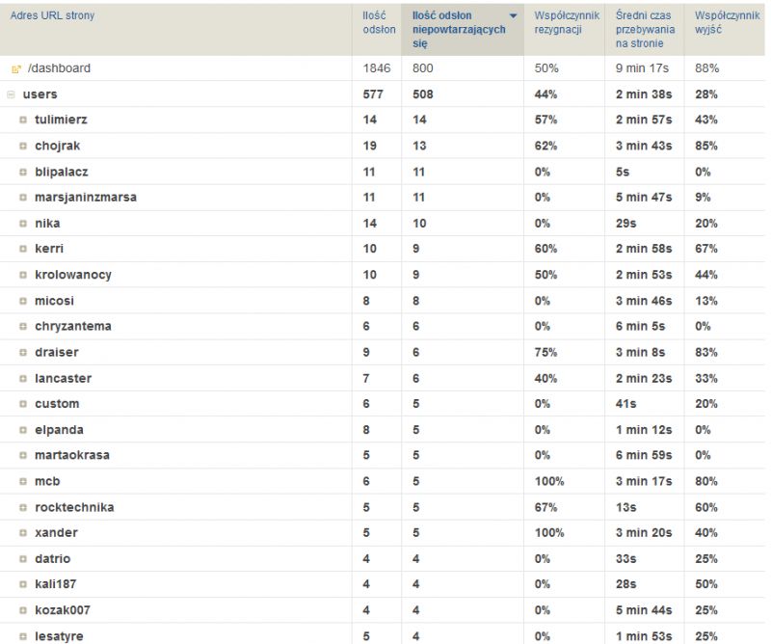Click the 75% bounce rate for draiser
The image size is (771, 644).
pos(545,353)
